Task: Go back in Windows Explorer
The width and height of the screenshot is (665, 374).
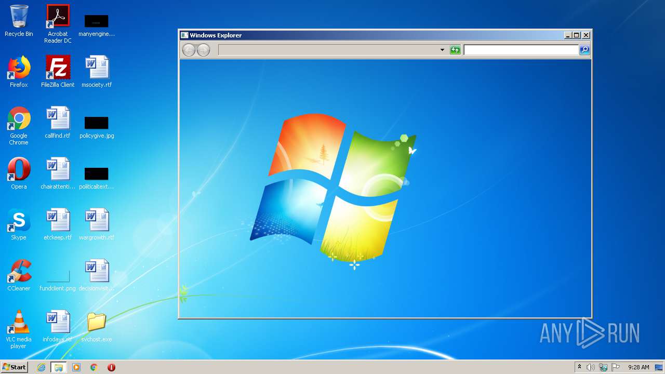Action: pos(189,50)
